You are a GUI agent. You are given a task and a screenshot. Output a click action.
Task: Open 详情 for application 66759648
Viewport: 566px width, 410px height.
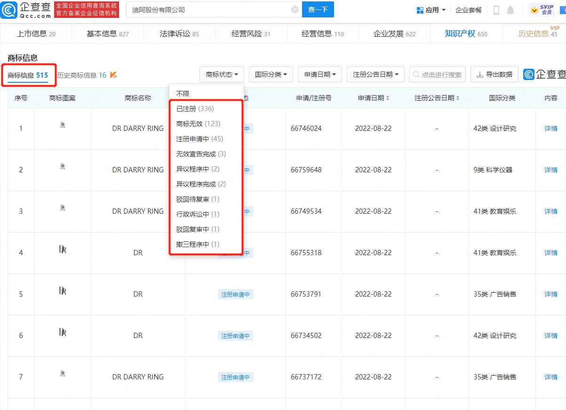tap(551, 170)
